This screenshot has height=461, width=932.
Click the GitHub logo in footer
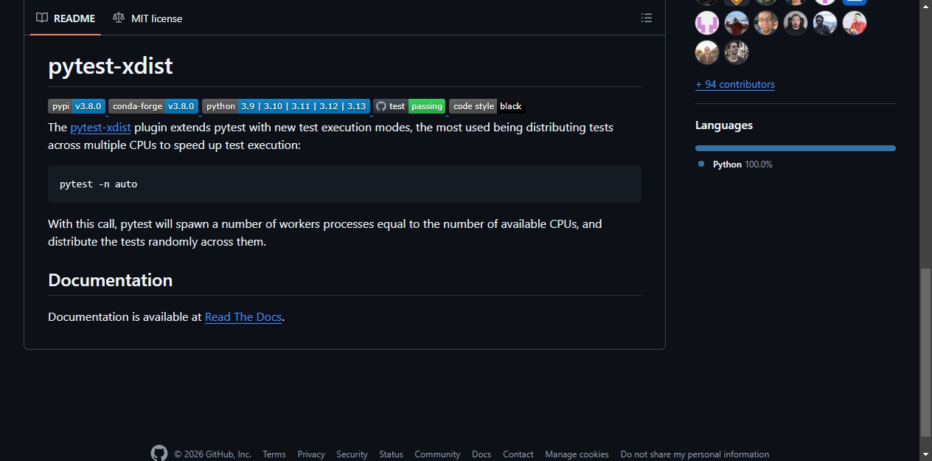[159, 453]
